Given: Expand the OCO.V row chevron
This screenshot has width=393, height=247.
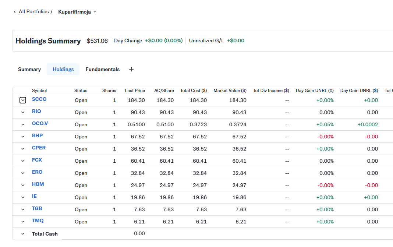Looking at the screenshot, I should (x=23, y=124).
